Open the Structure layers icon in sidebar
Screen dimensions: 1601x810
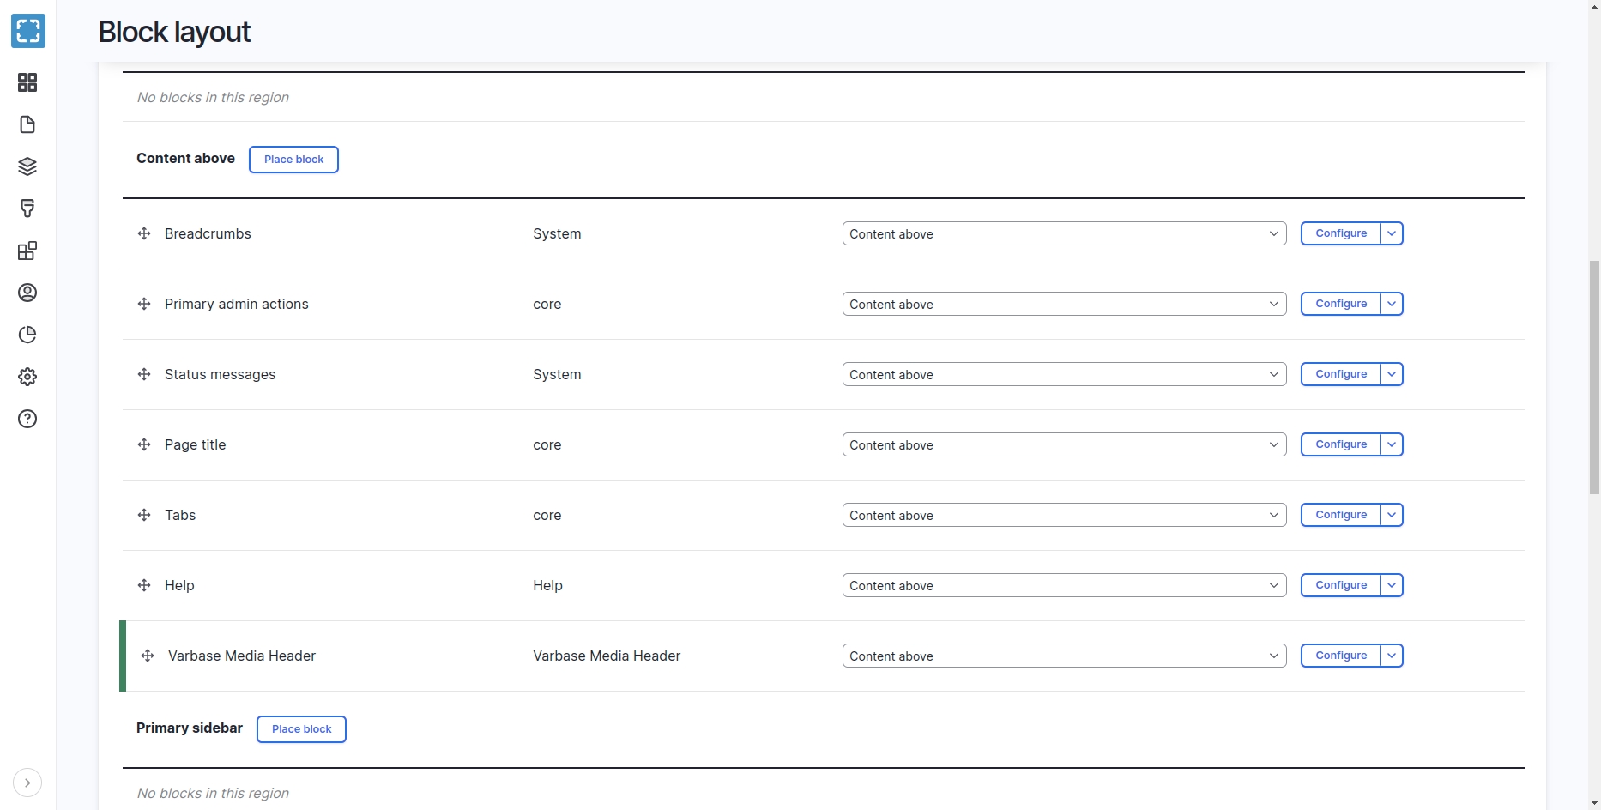pyautogui.click(x=27, y=166)
